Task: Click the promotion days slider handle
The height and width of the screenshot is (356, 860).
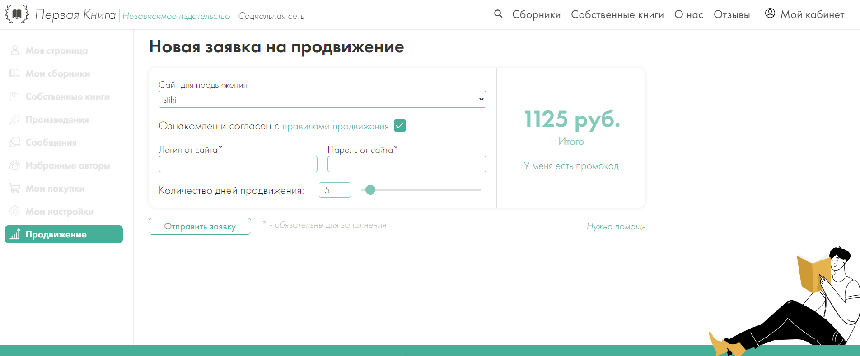Action: 370,190
